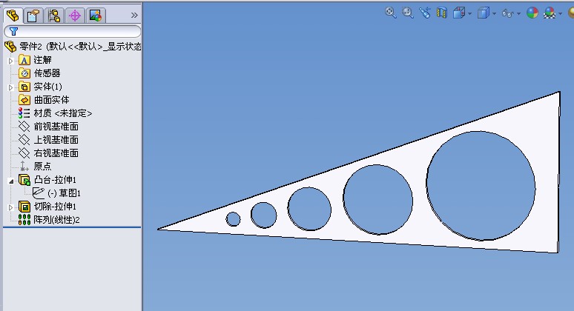Click the View Orientation icon
Image resolution: width=574 pixels, height=311 pixels.
459,13
